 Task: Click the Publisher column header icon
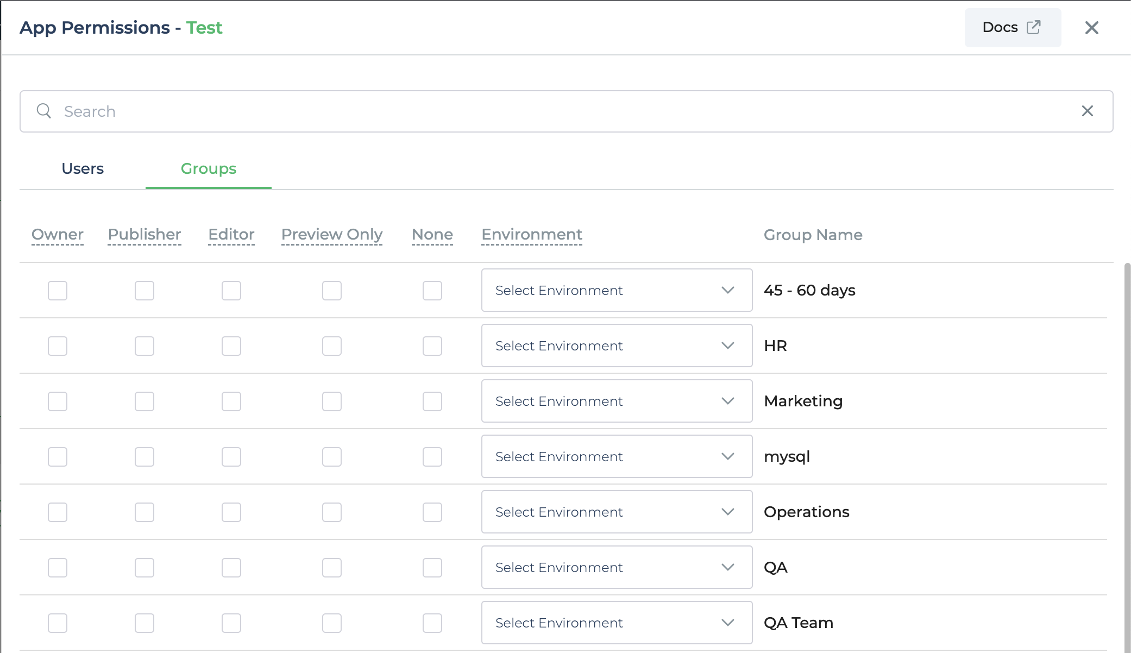point(144,234)
